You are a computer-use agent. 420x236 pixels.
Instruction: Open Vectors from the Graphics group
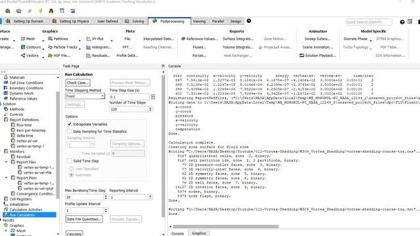[x=30, y=55]
